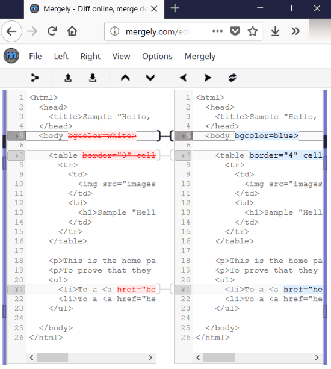Click border="4" text in right pane
Image resolution: width=331 pixels, height=369 pixels.
(273, 155)
